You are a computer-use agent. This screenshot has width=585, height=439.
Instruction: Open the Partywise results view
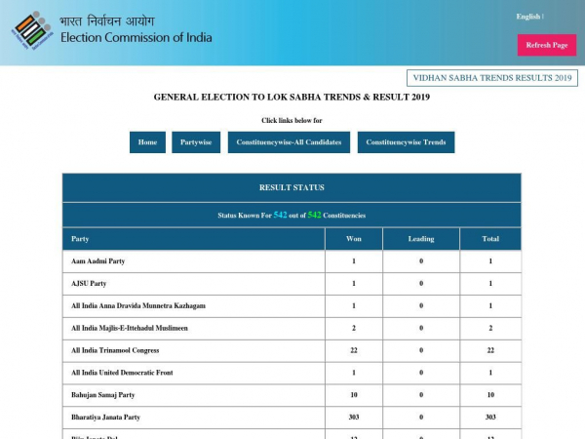tap(196, 142)
